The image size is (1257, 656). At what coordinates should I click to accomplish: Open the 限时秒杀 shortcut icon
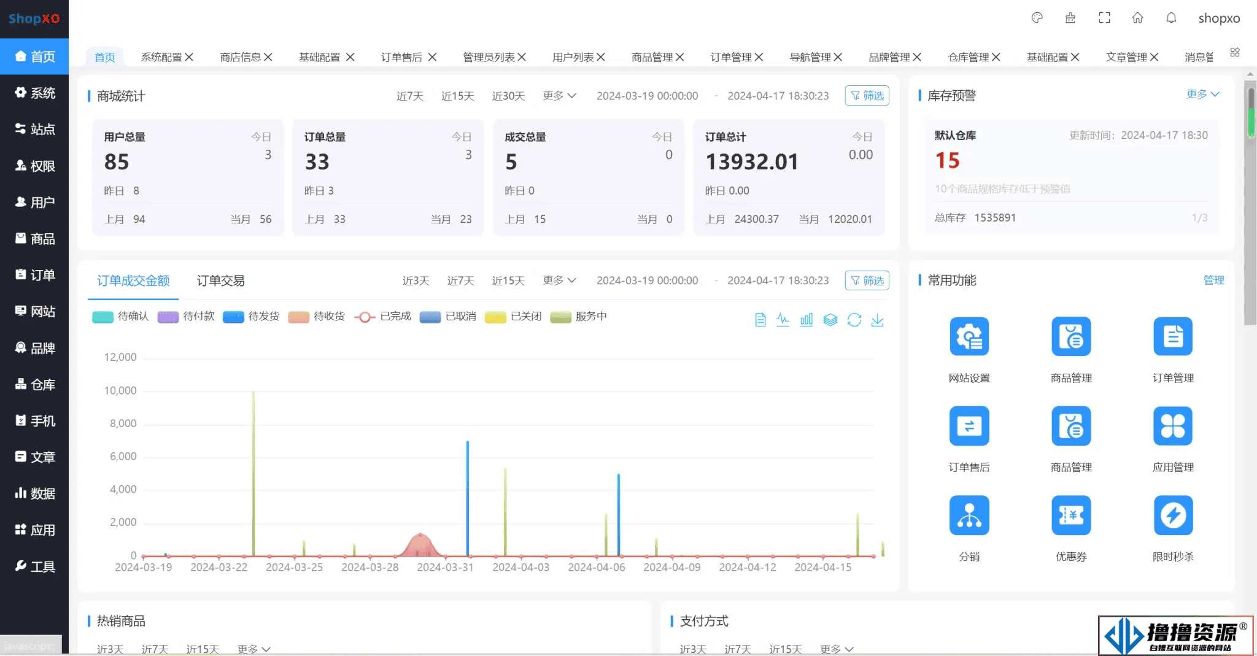pos(1173,515)
